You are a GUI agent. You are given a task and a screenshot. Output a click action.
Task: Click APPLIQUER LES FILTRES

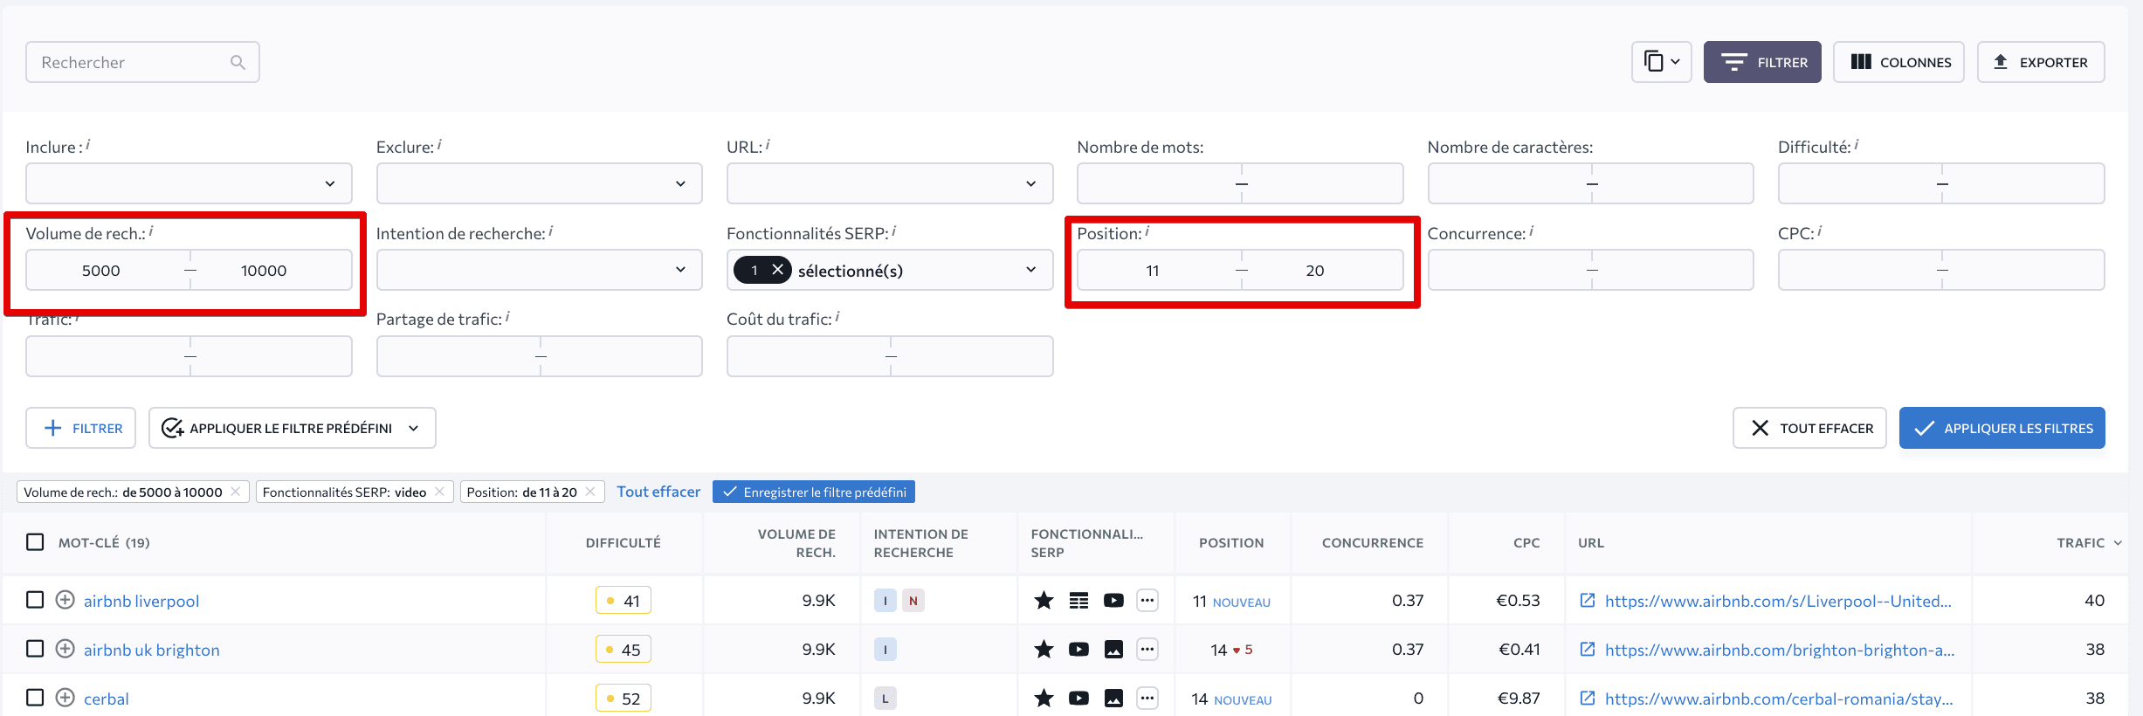tap(2002, 428)
